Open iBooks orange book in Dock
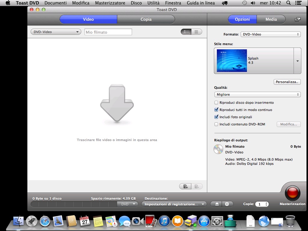Screen dimensions: 308x231 (177, 221)
